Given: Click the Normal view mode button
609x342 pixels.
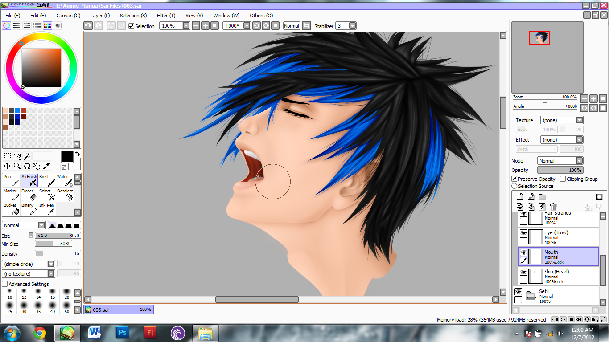Looking at the screenshot, I should [x=292, y=26].
